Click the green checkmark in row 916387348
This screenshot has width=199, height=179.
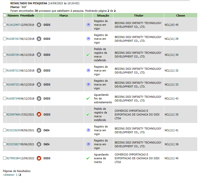(88, 98)
